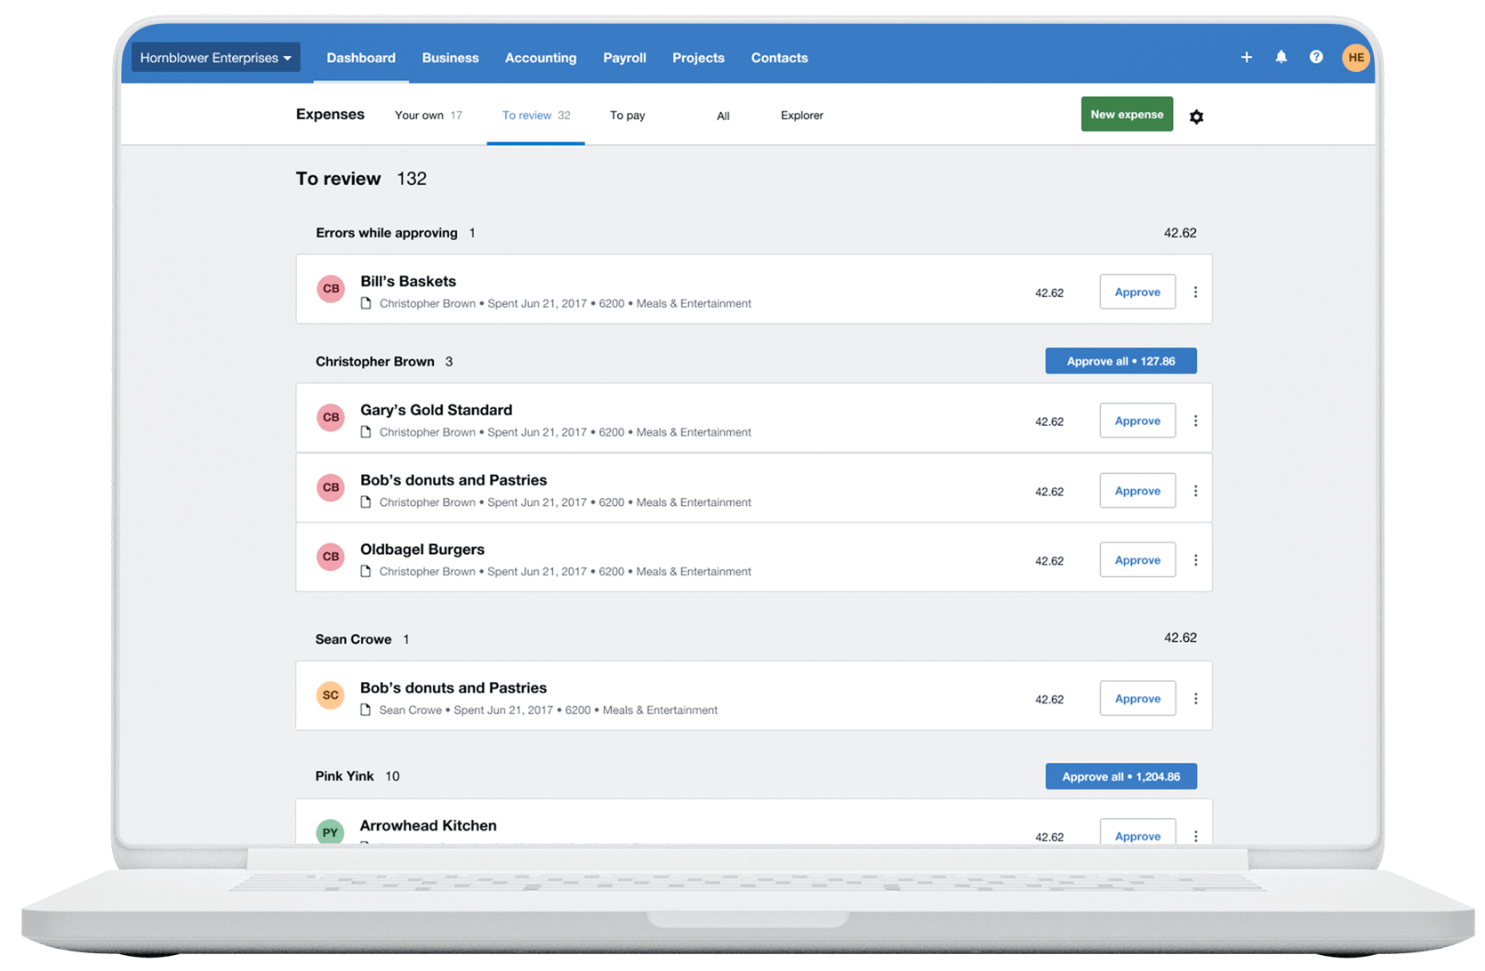1485x971 pixels.
Task: Open the HE profile avatar menu
Action: [1355, 56]
